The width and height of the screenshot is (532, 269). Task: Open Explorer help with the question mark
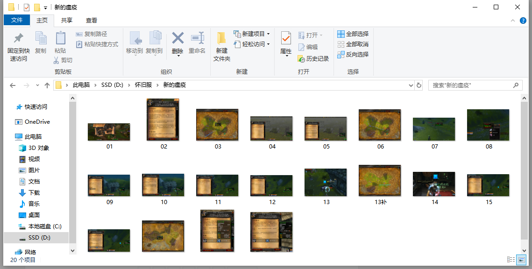pos(523,21)
